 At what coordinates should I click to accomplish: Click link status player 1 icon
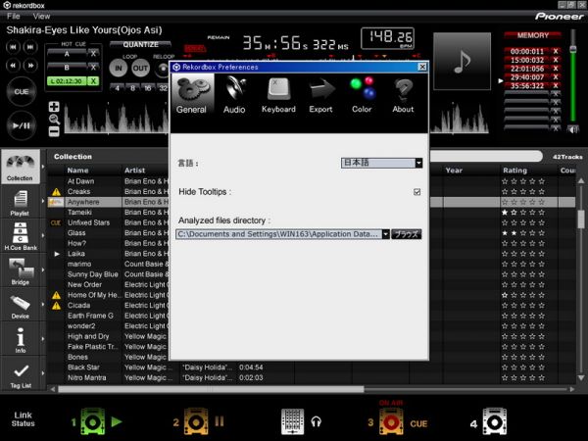[x=93, y=422]
